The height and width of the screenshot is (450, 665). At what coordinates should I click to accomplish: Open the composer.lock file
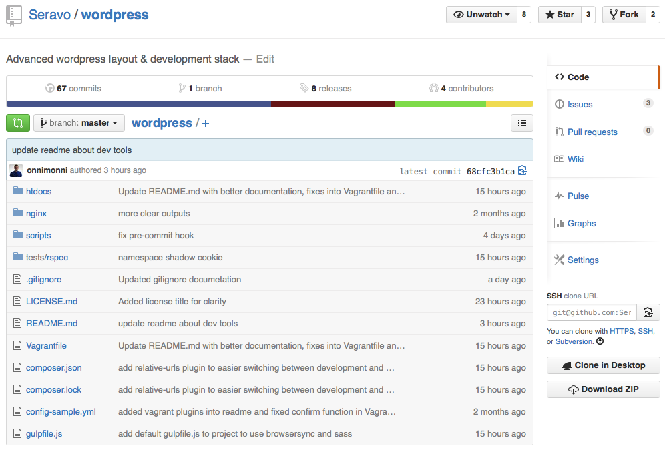point(53,389)
